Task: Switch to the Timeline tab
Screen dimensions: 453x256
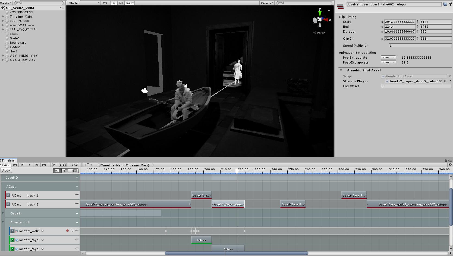Action: [8, 160]
